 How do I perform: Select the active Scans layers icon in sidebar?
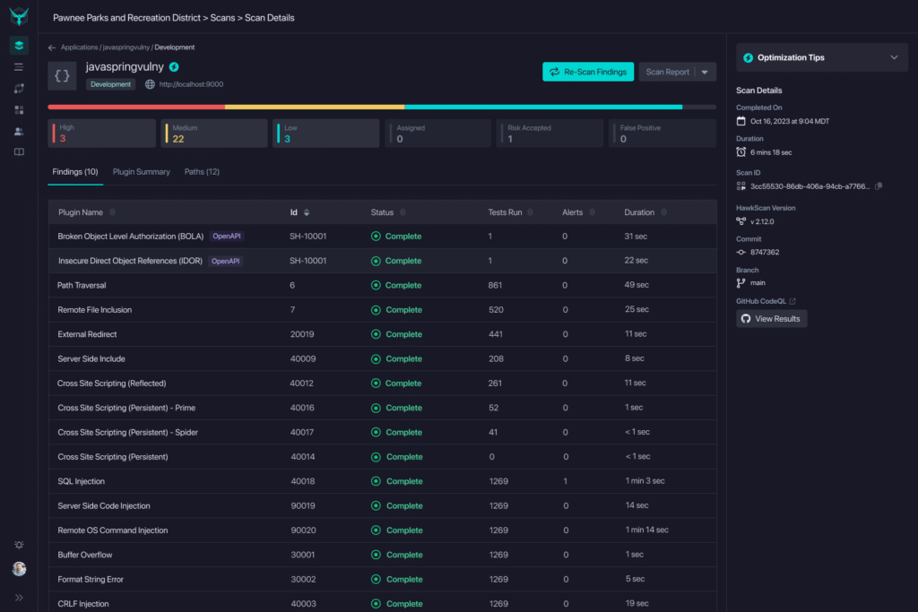pos(18,44)
